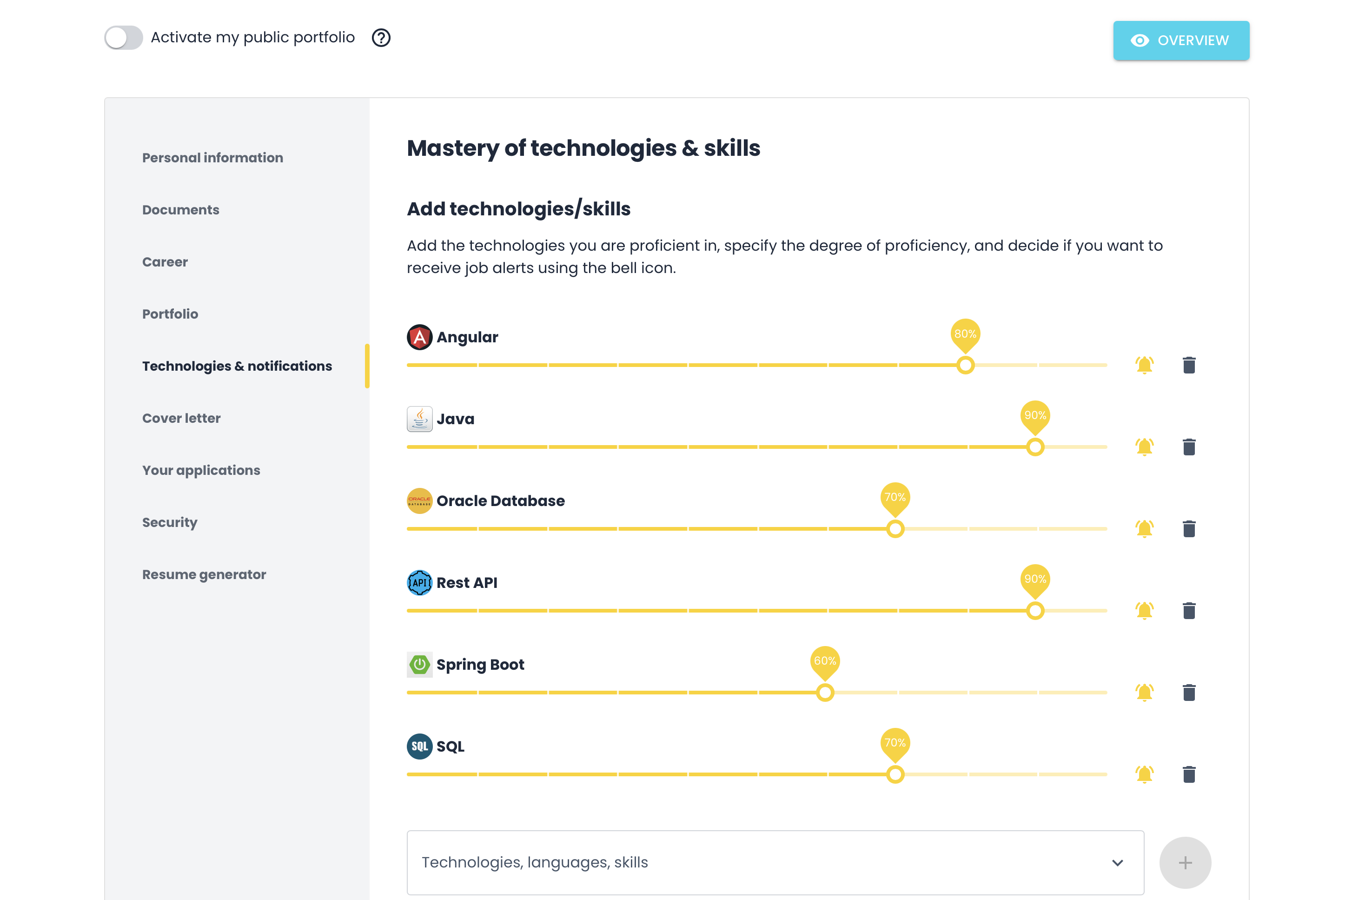The image size is (1352, 900).
Task: Click the Java proficiency slider handle
Action: click(1035, 447)
